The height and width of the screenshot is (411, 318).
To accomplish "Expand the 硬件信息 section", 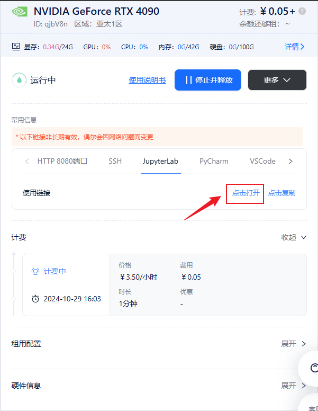I will tap(294, 386).
